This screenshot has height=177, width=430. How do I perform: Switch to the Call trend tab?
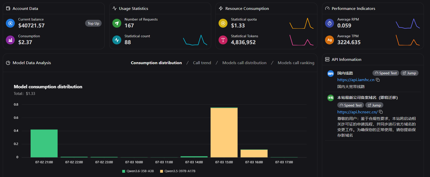[202, 63]
